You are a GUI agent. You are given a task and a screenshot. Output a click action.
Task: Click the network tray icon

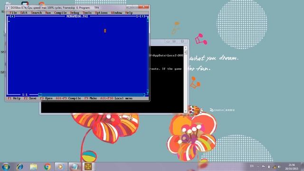click(275, 167)
